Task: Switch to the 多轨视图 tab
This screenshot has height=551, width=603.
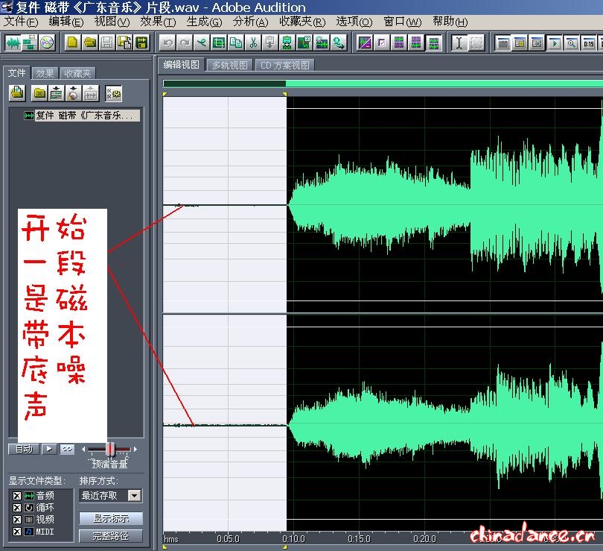Action: click(229, 65)
